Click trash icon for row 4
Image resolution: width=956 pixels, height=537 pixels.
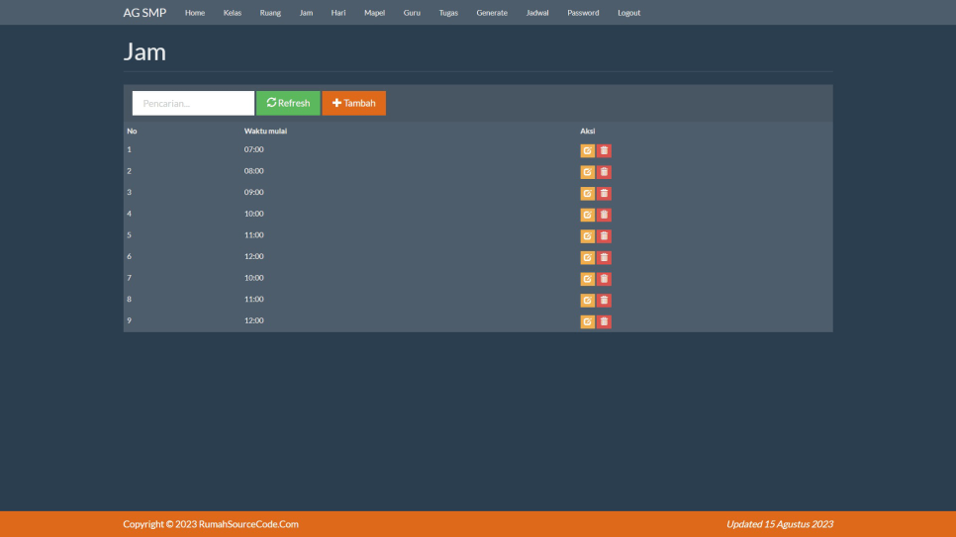tap(604, 215)
